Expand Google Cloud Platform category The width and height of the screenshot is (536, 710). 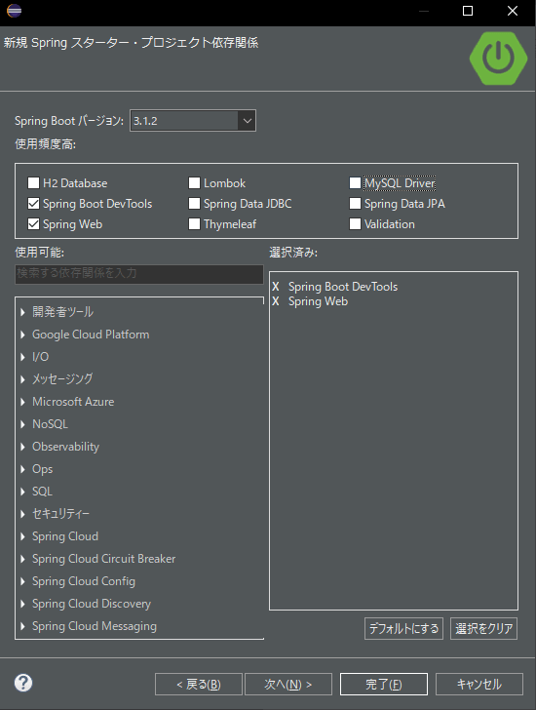coord(22,335)
